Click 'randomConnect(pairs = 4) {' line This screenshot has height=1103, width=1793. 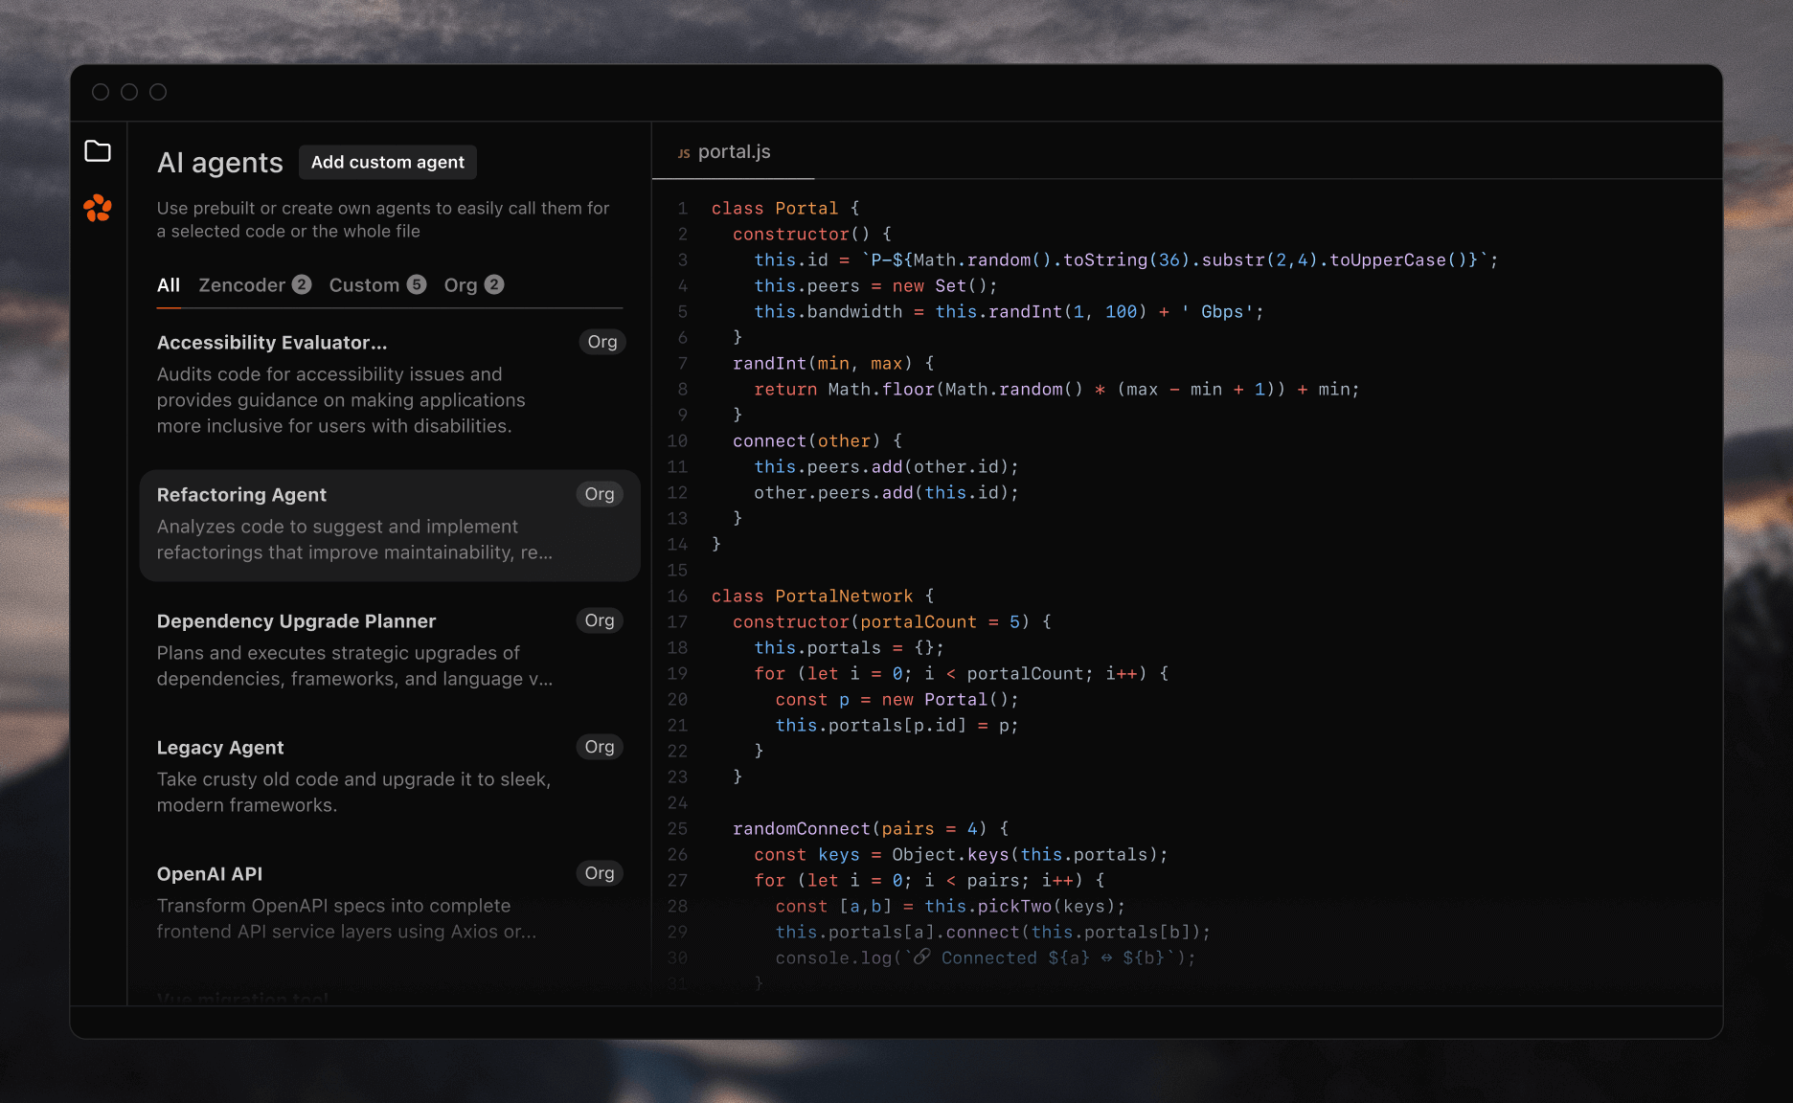[871, 829]
